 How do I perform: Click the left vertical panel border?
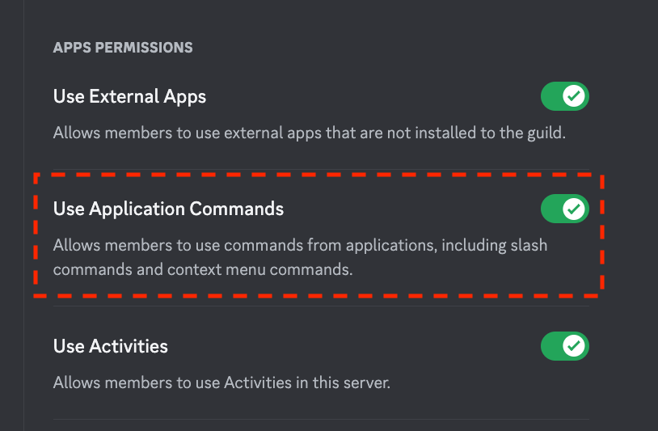[24, 215]
